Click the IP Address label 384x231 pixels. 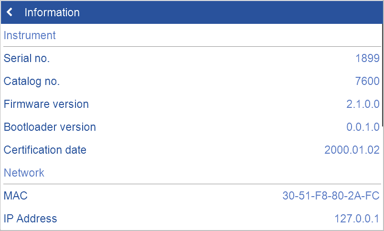point(30,219)
